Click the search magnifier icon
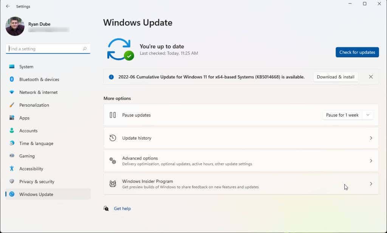Image resolution: width=387 pixels, height=233 pixels. (85, 49)
